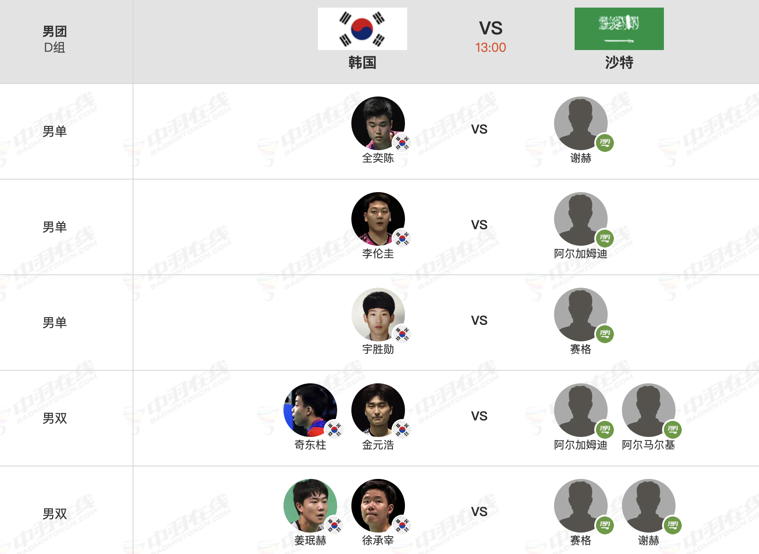
Task: Select 宇胜勋's player photo
Action: (x=378, y=315)
